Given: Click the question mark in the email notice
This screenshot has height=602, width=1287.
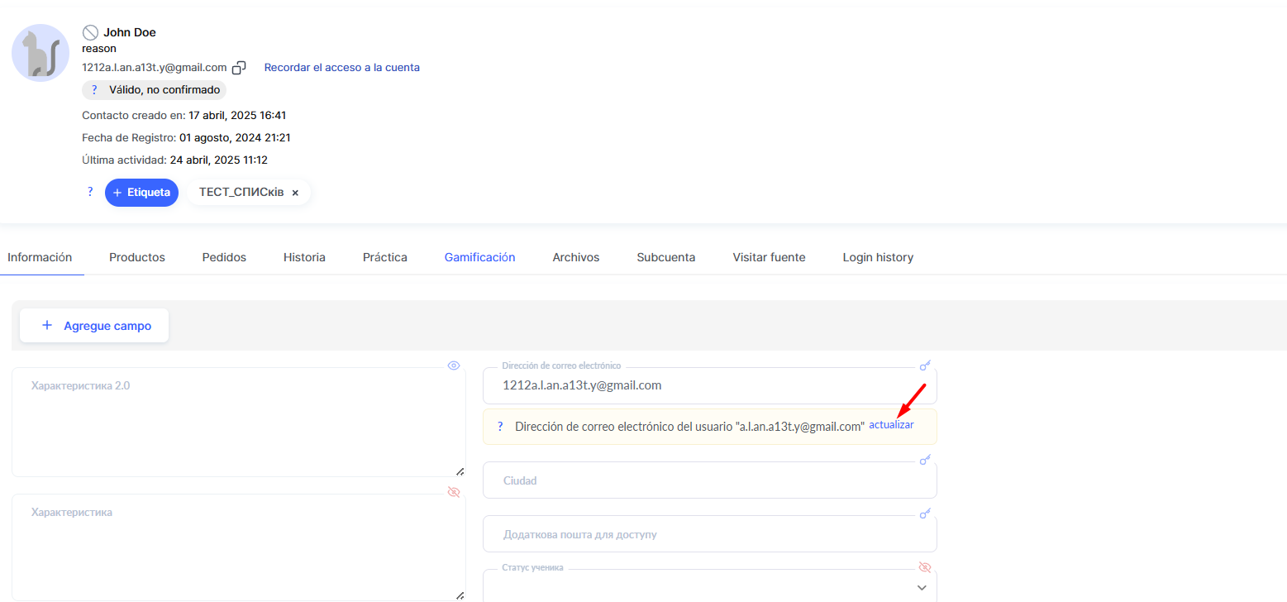Looking at the screenshot, I should pyautogui.click(x=500, y=427).
